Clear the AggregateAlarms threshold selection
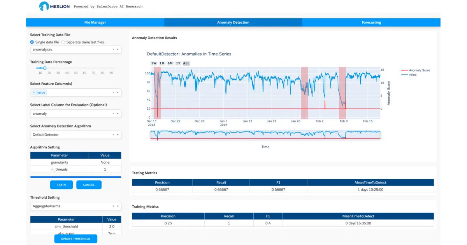467x245 pixels. coord(113,206)
